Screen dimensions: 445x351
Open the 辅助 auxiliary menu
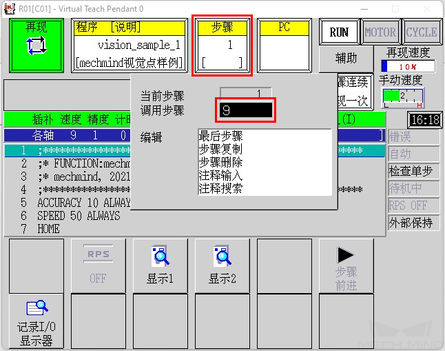coord(346,59)
